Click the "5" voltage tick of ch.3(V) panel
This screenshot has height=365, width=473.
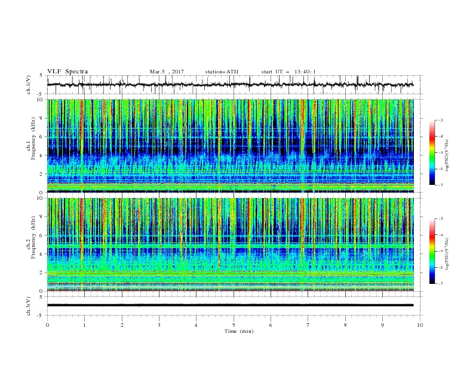click(x=42, y=297)
